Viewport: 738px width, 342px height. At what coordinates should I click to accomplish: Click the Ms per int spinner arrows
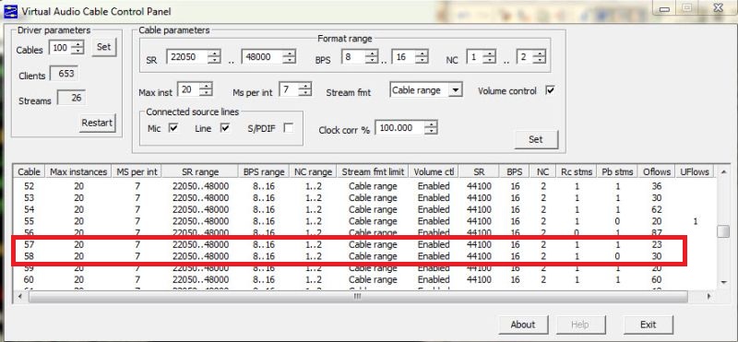tap(305, 89)
